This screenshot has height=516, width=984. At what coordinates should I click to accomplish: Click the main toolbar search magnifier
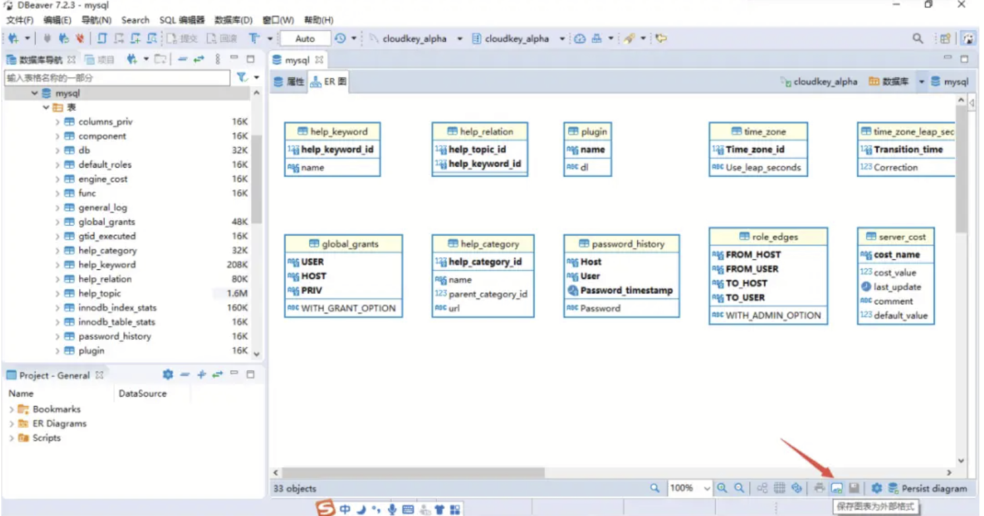[x=918, y=38]
